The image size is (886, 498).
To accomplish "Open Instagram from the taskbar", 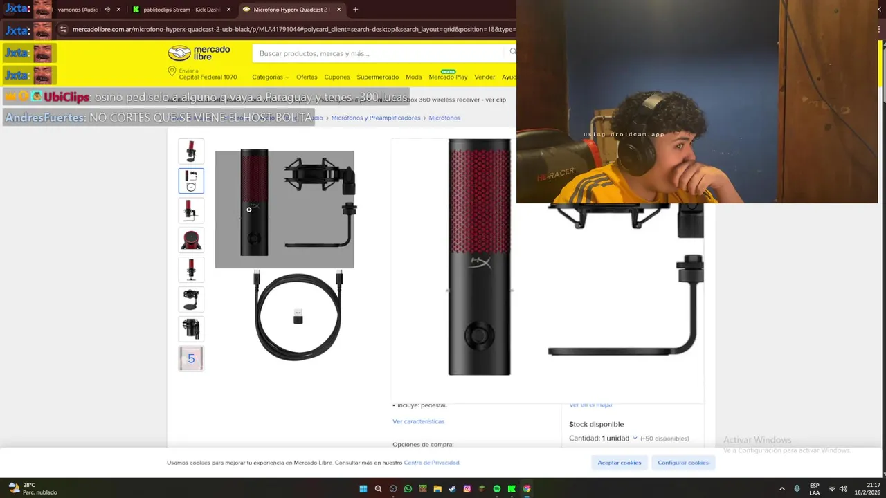I will (467, 489).
